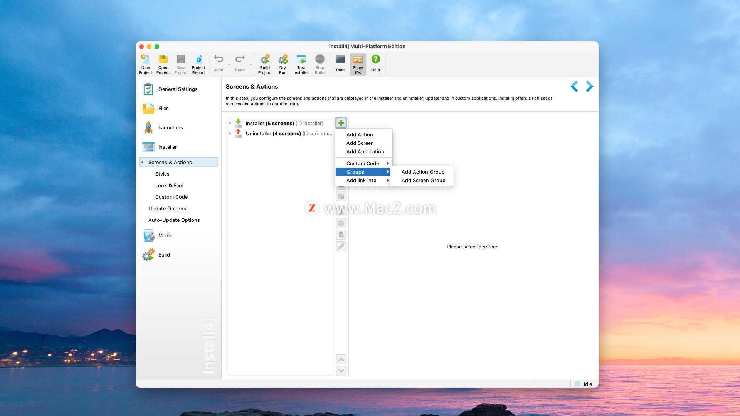Screen dimensions: 740x416
Task: Click the green plus add button
Action: point(341,123)
